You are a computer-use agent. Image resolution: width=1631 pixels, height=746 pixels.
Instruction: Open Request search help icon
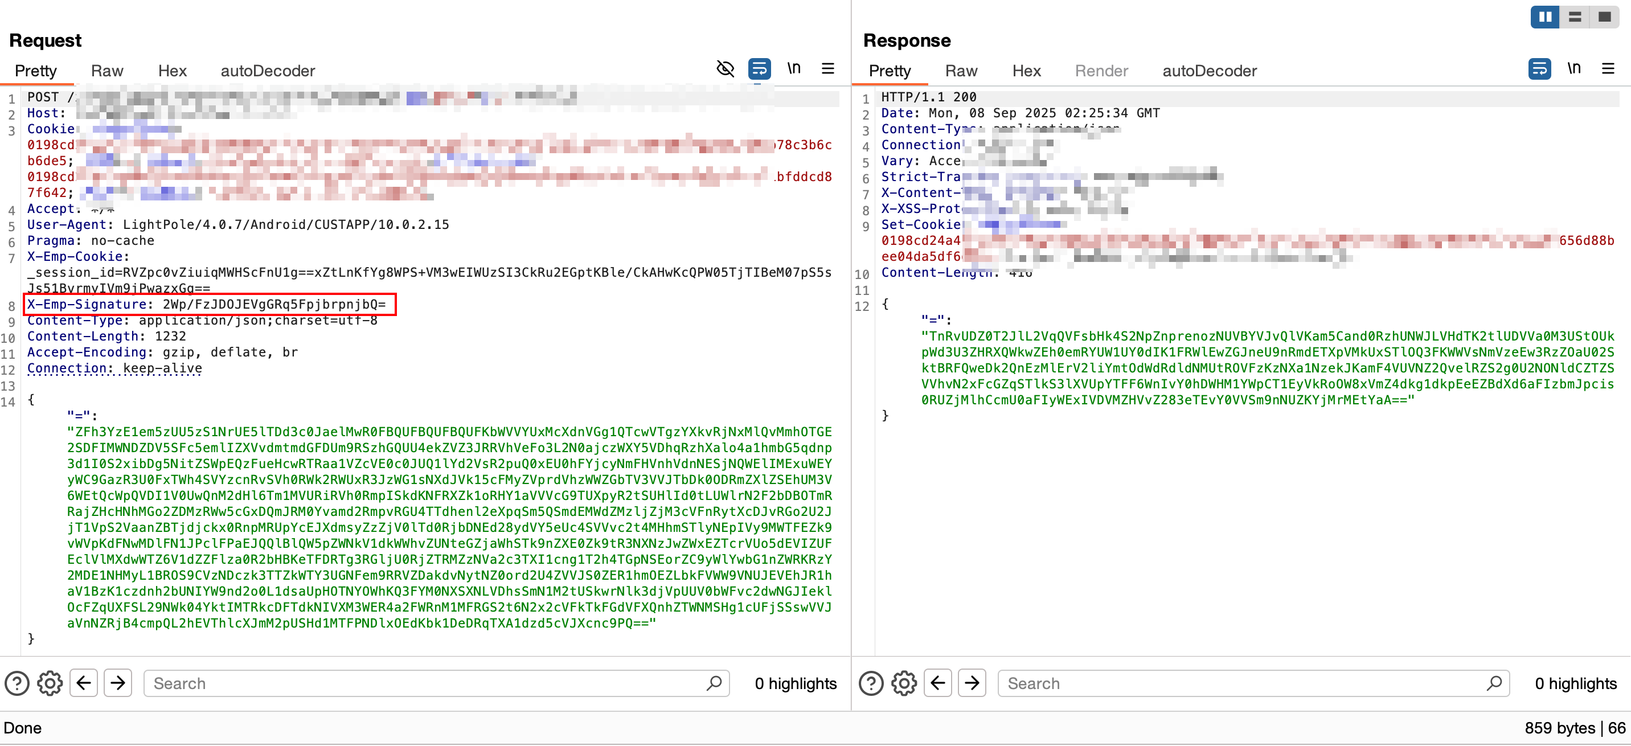pyautogui.click(x=17, y=683)
